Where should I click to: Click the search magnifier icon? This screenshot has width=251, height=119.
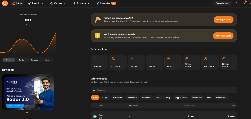pyautogui.click(x=94, y=90)
